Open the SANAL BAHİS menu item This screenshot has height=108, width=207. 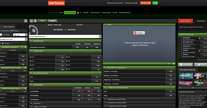click(106, 13)
